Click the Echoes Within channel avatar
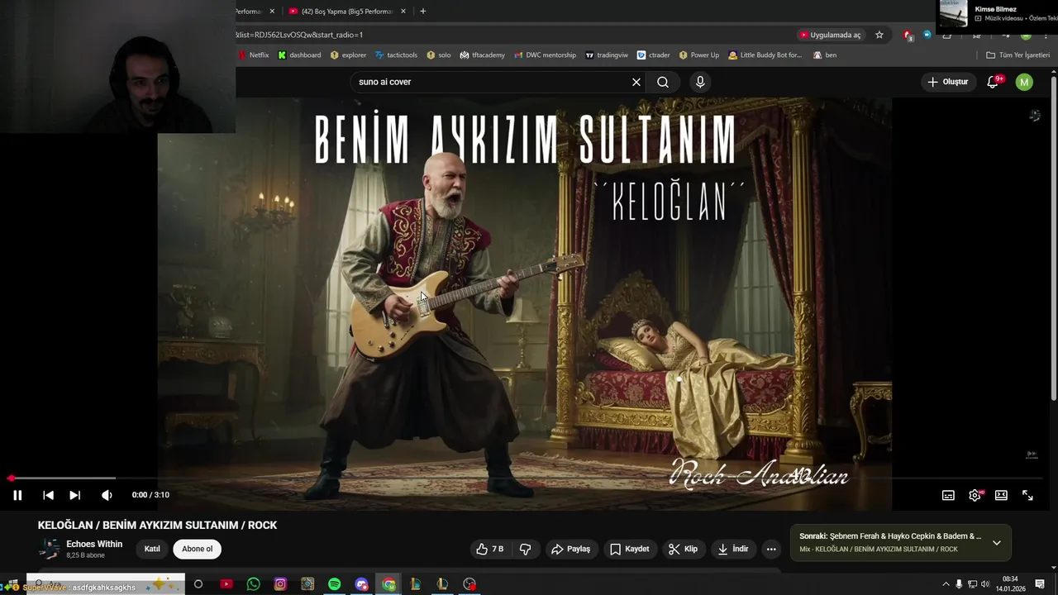This screenshot has height=595, width=1058. 50,549
